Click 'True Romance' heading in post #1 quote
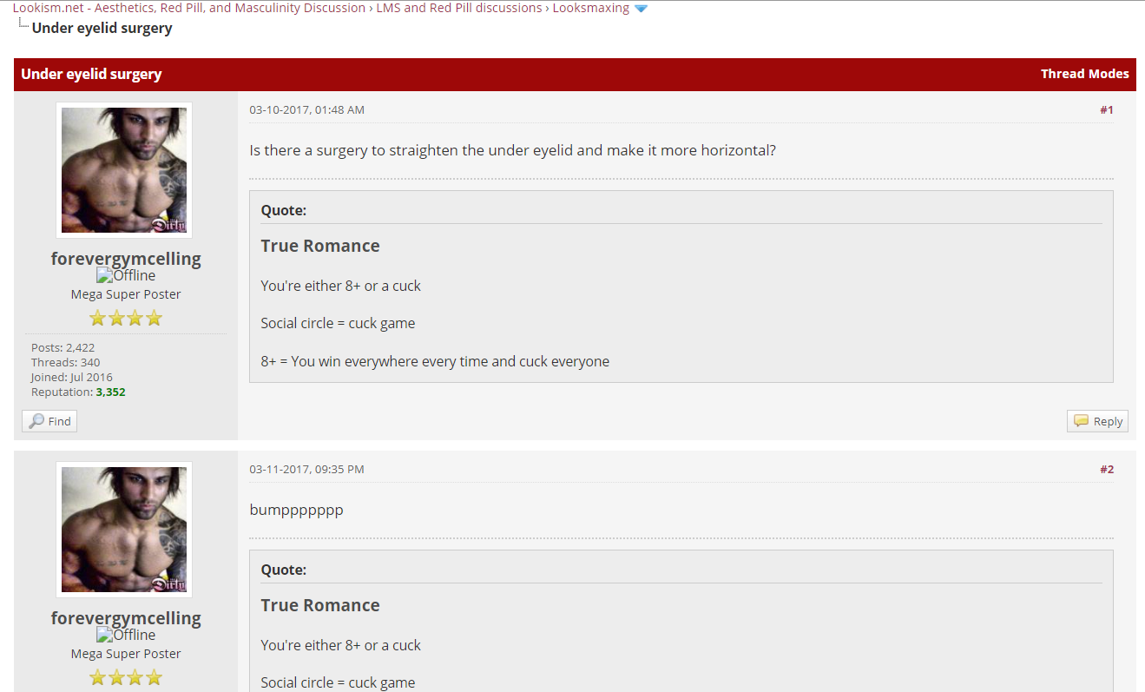Image resolution: width=1145 pixels, height=692 pixels. tap(320, 246)
